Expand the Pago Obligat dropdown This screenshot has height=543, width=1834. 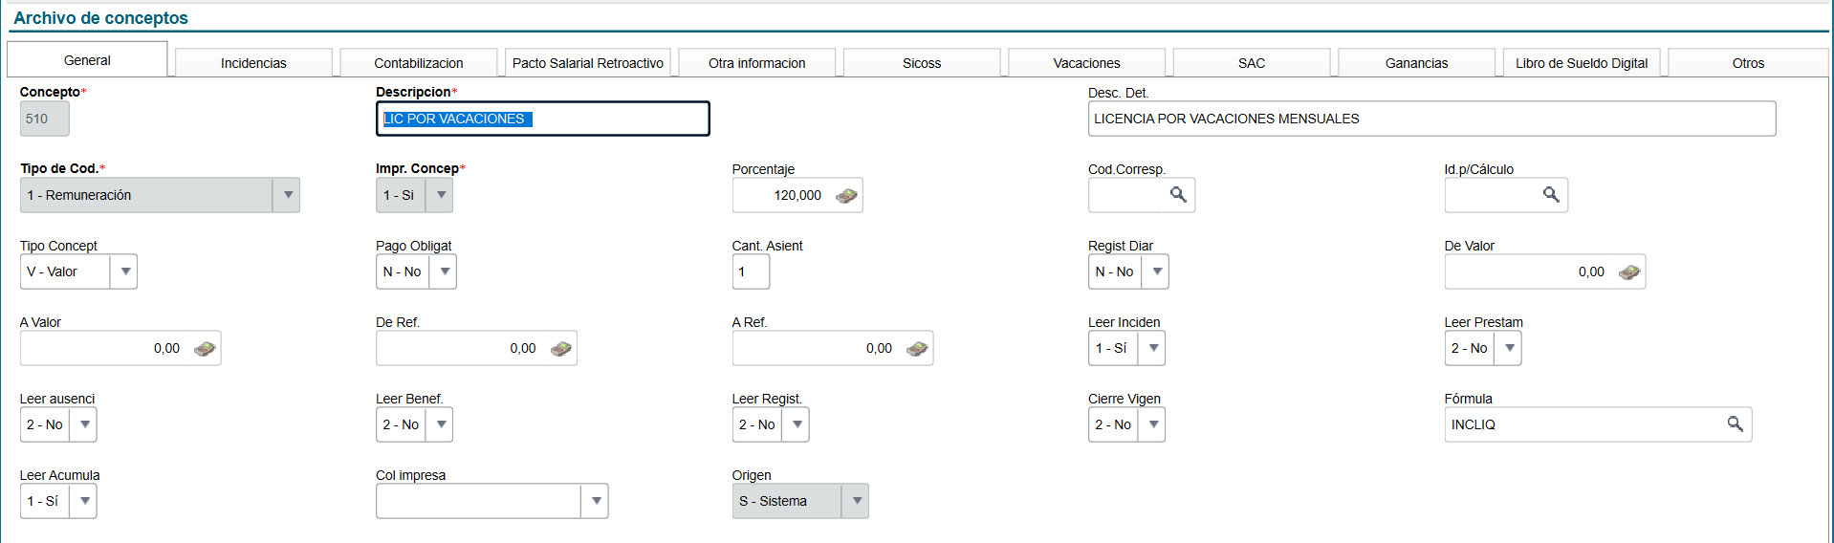[x=443, y=271]
